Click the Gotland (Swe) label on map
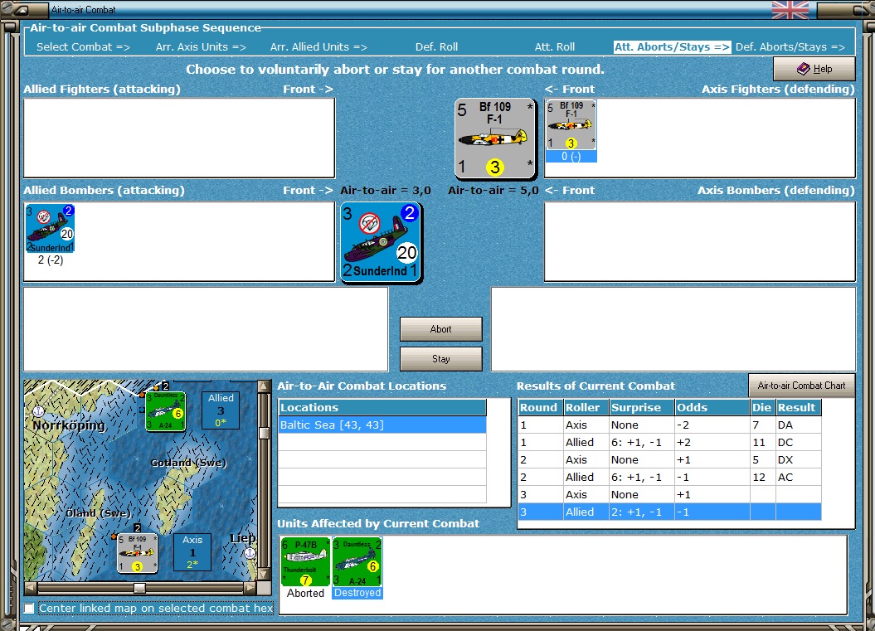Screen dimensions: 875x631 [x=188, y=463]
